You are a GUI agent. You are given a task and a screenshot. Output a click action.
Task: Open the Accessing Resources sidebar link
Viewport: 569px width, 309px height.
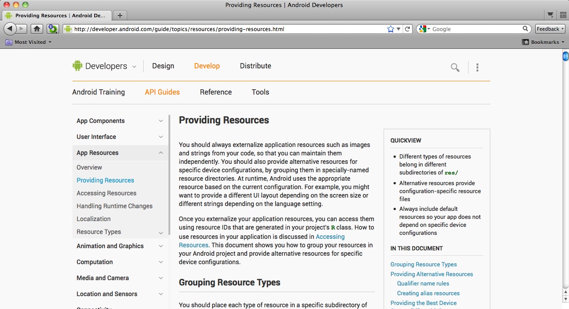pos(106,193)
